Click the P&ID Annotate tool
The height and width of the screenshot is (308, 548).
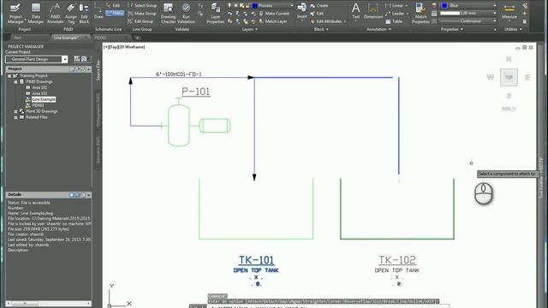coord(55,14)
